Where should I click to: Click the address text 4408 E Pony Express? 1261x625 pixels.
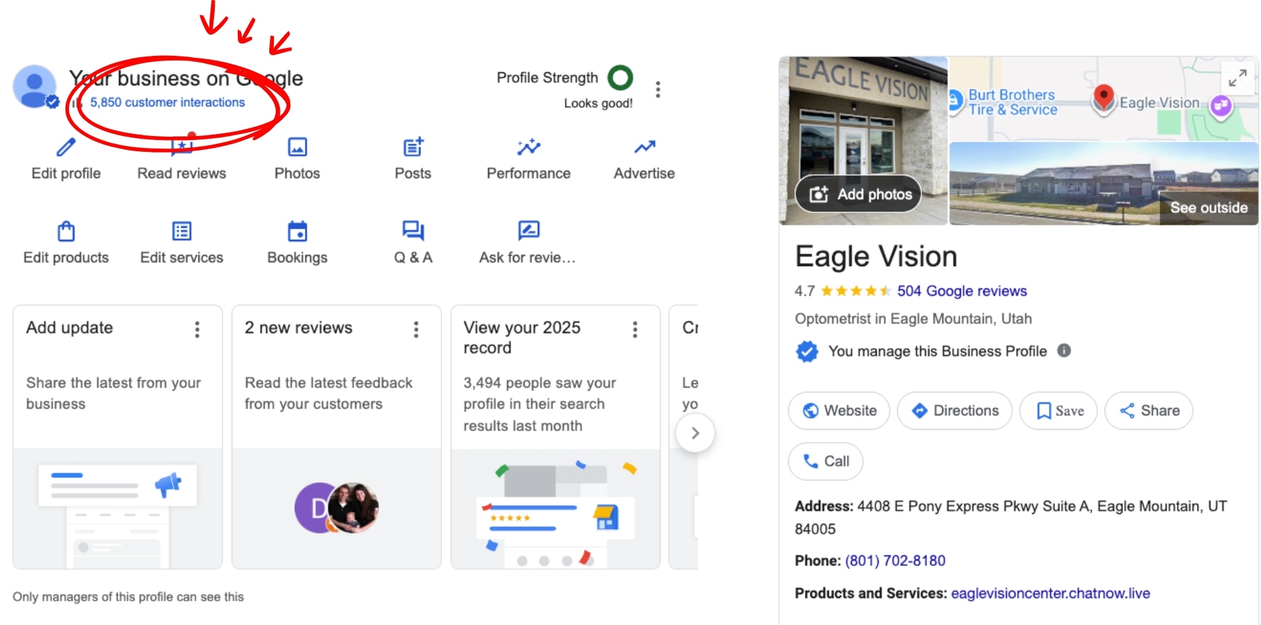1011,517
